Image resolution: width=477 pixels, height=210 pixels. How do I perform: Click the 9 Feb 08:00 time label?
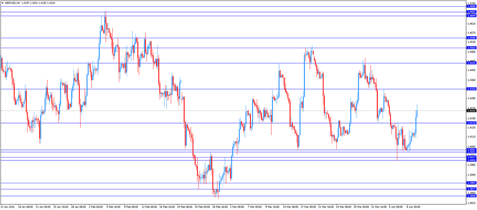(131, 206)
